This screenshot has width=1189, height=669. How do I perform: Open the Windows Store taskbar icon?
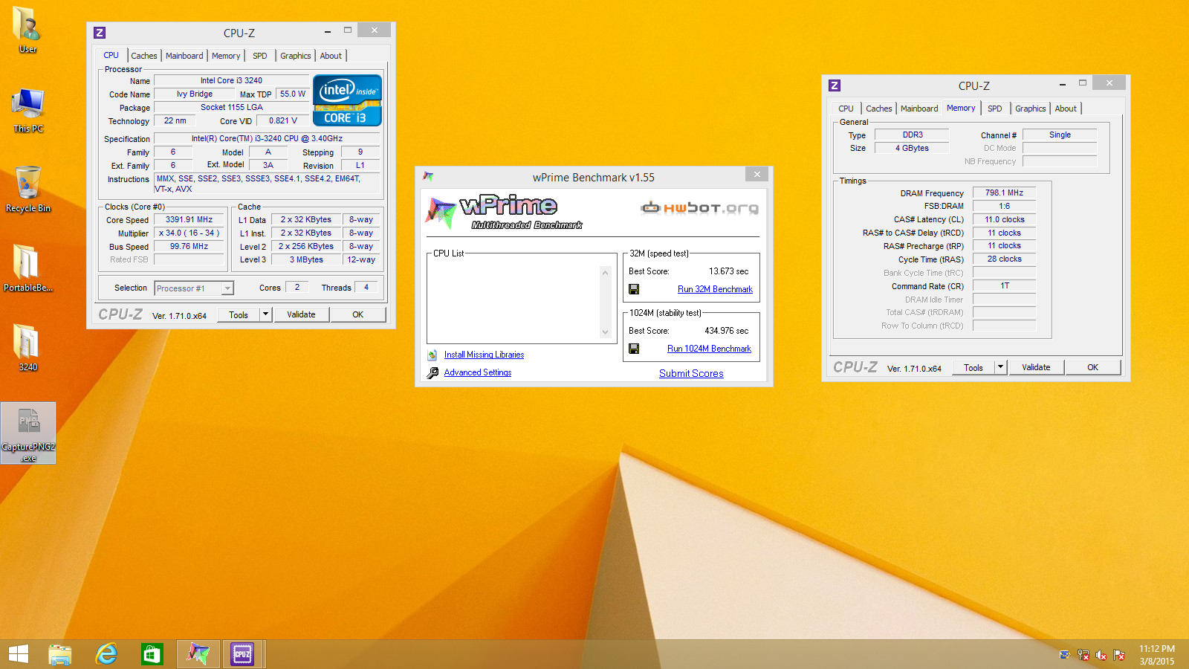[152, 654]
